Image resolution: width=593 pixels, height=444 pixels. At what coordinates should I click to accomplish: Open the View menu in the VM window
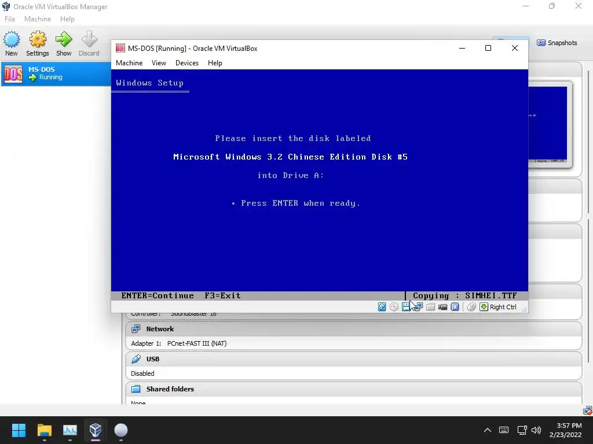[159, 62]
